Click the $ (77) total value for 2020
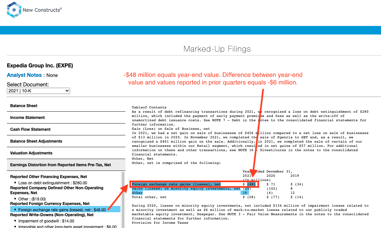381x228 pixels. pyautogui.click(x=273, y=197)
